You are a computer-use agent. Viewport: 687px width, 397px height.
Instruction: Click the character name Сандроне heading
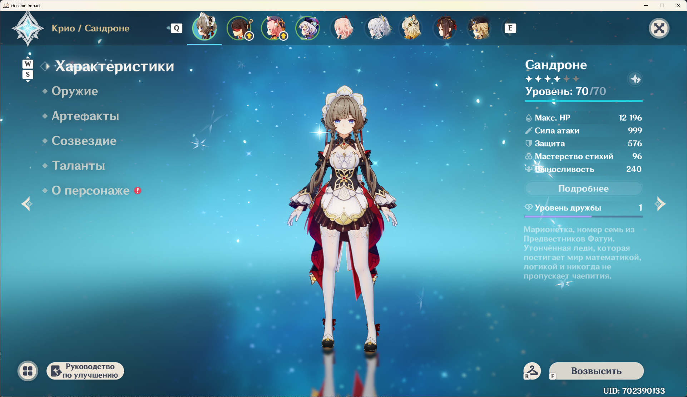click(556, 65)
